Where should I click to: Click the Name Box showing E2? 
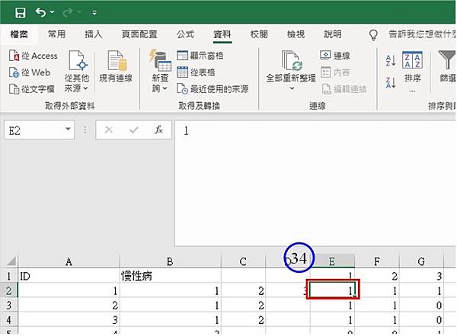34,130
